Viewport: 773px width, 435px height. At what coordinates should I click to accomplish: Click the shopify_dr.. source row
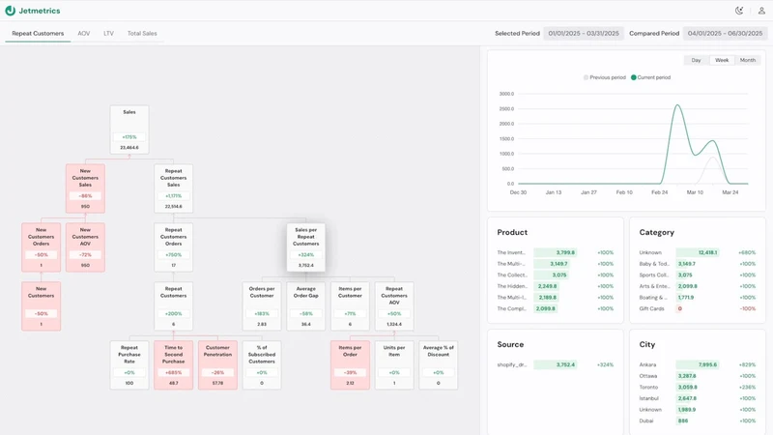555,365
